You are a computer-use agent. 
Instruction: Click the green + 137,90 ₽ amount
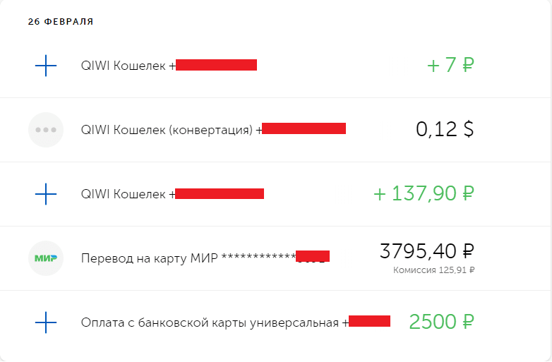point(424,194)
